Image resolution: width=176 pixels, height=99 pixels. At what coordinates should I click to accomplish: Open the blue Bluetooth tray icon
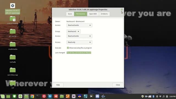coord(153,97)
